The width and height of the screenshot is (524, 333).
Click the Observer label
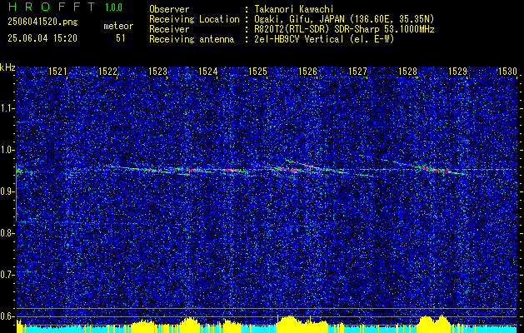point(169,9)
